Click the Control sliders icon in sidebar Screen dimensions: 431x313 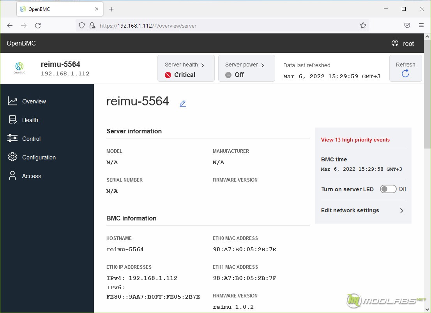[x=12, y=138]
